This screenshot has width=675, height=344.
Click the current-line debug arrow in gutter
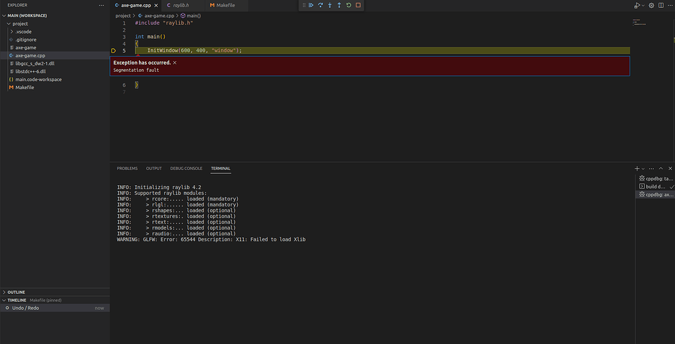pos(113,51)
